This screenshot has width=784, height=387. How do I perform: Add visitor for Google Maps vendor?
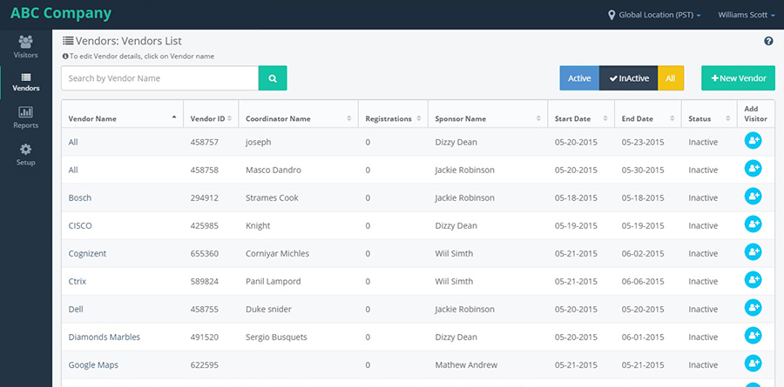tap(753, 364)
